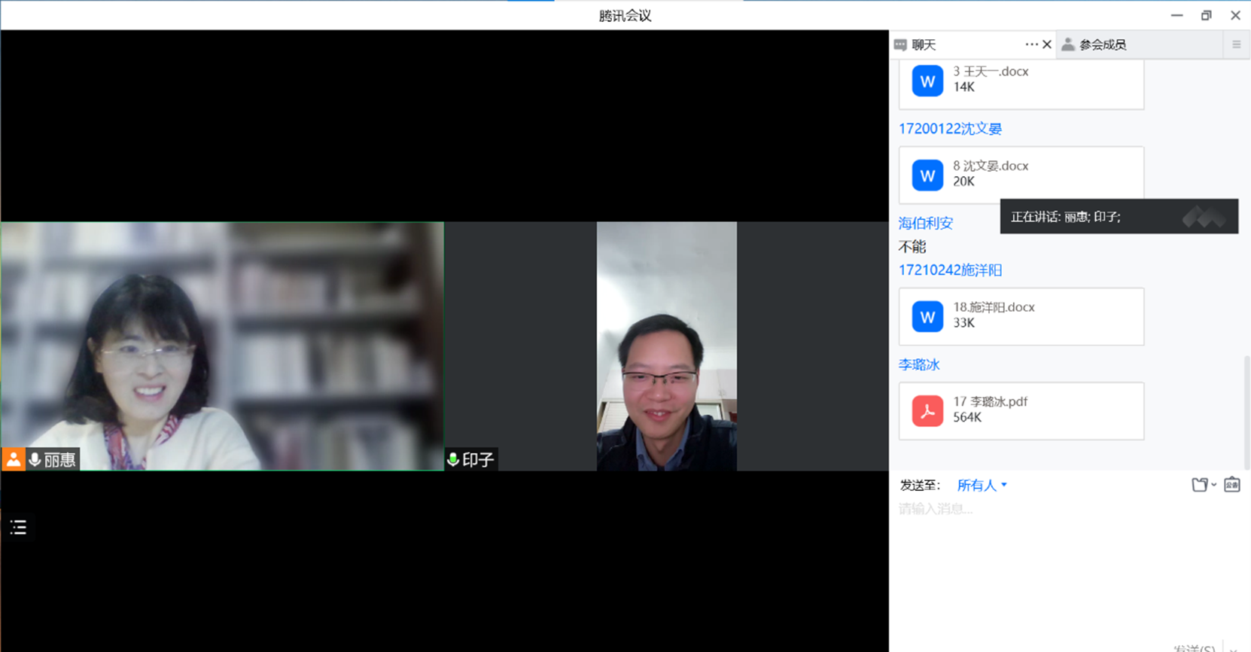Screen dimensions: 1251x652
Task: Toggle 印子's green microphone indicator
Action: (x=453, y=459)
